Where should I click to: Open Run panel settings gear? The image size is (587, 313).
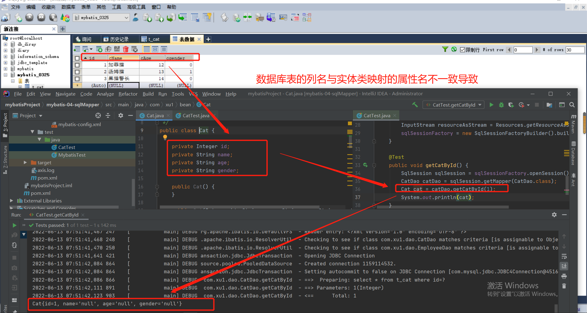point(554,215)
